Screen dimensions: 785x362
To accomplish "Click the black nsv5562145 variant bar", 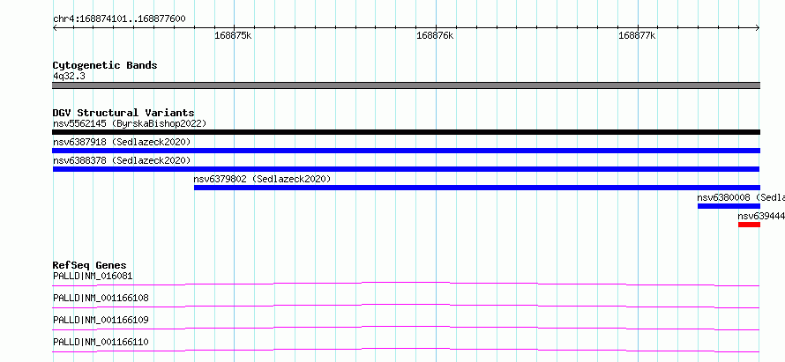I will coord(406,132).
